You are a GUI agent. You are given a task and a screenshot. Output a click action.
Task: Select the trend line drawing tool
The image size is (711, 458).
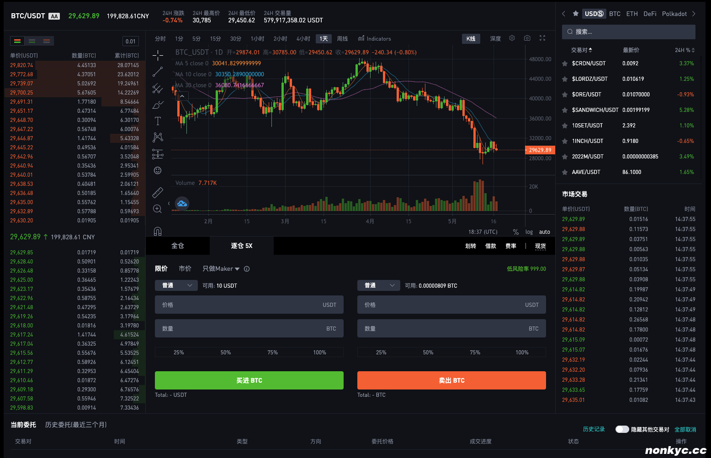[x=158, y=72]
